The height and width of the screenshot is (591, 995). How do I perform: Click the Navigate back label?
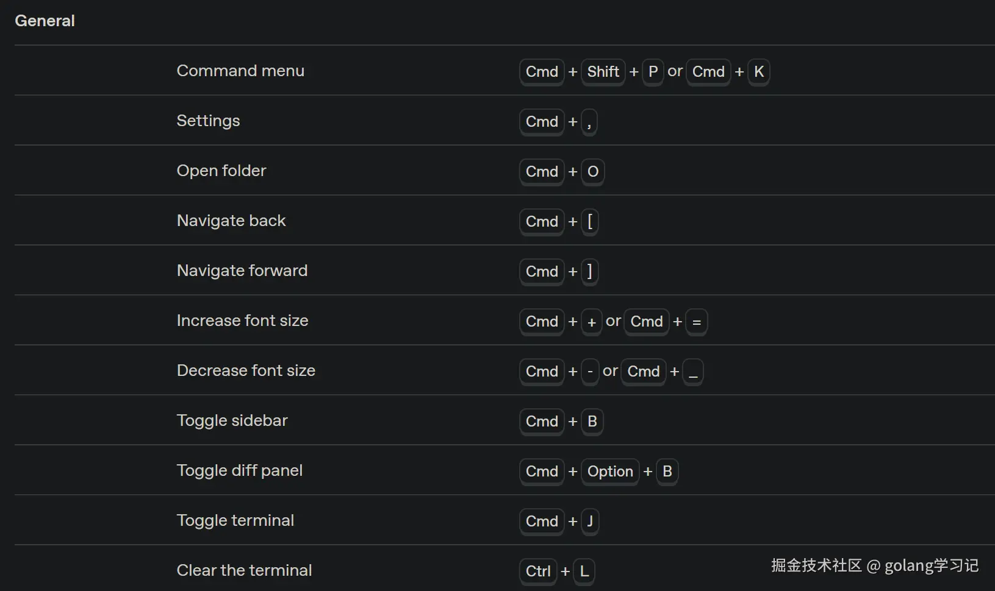[231, 221]
